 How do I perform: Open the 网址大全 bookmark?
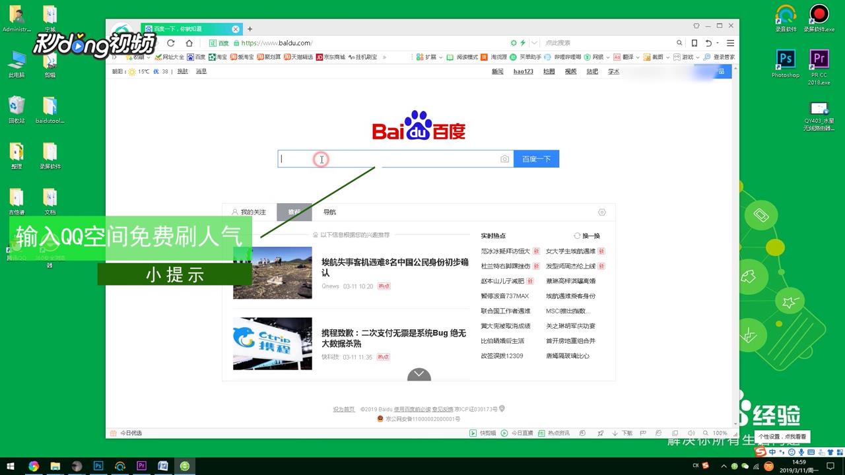pyautogui.click(x=170, y=57)
